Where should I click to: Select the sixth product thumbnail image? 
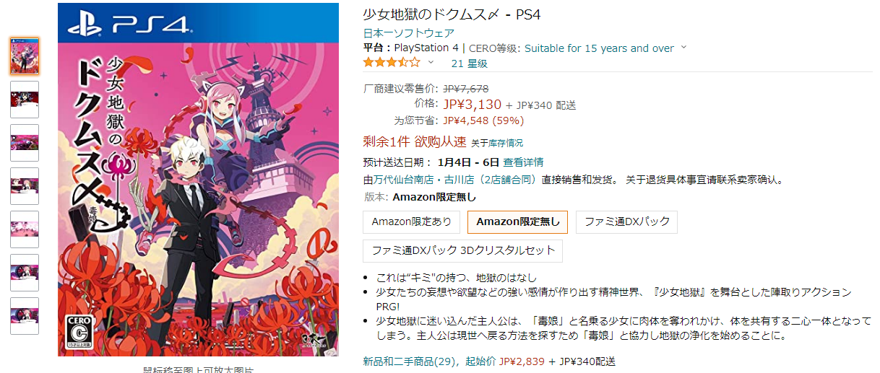25,273
